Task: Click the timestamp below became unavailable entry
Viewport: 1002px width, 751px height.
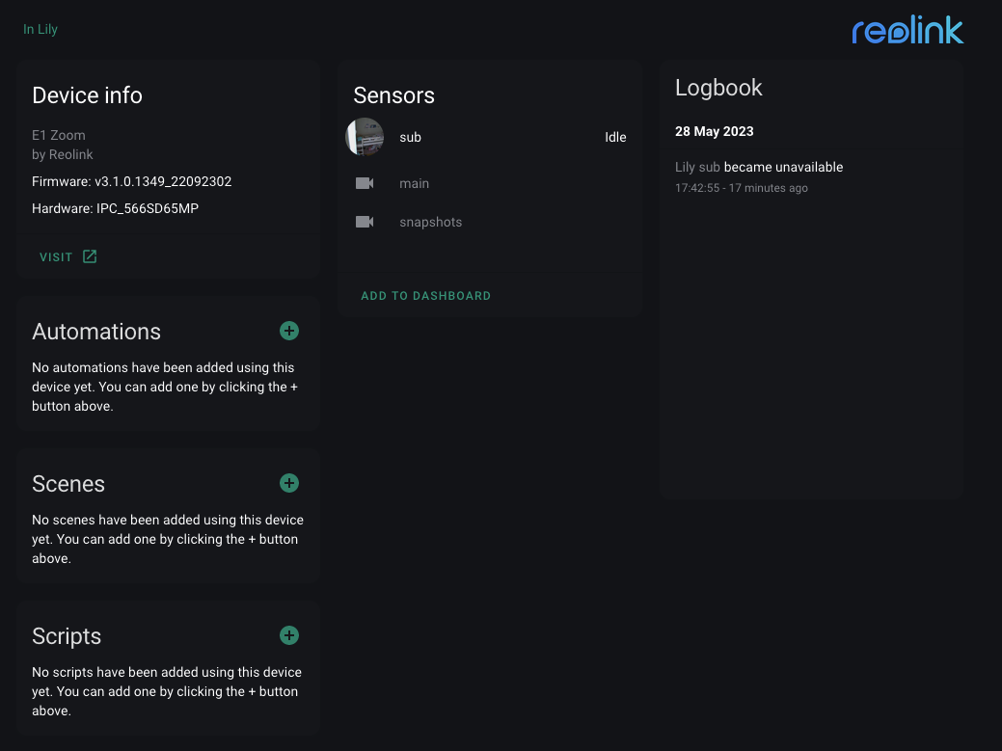Action: click(x=742, y=188)
